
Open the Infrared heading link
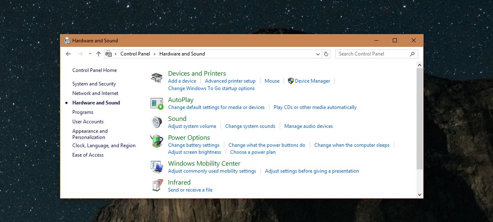(x=179, y=183)
